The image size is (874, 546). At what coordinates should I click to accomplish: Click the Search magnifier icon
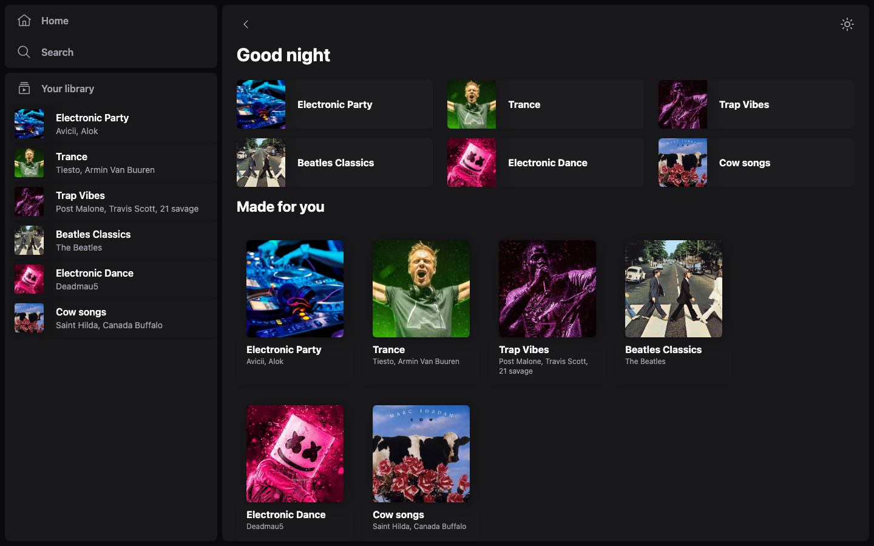point(24,52)
